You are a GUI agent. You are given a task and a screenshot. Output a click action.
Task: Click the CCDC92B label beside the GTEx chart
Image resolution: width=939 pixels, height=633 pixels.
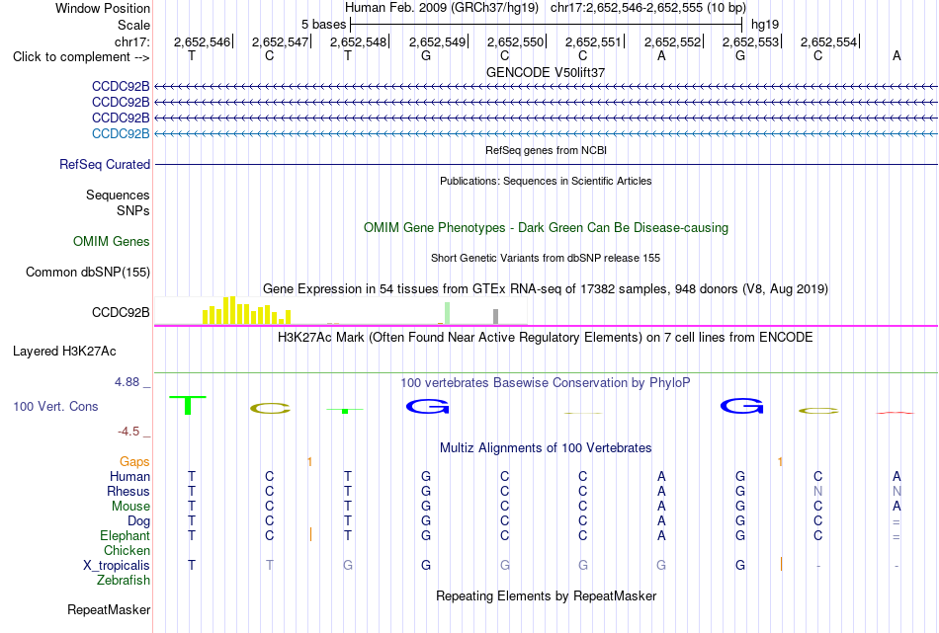[x=121, y=312]
